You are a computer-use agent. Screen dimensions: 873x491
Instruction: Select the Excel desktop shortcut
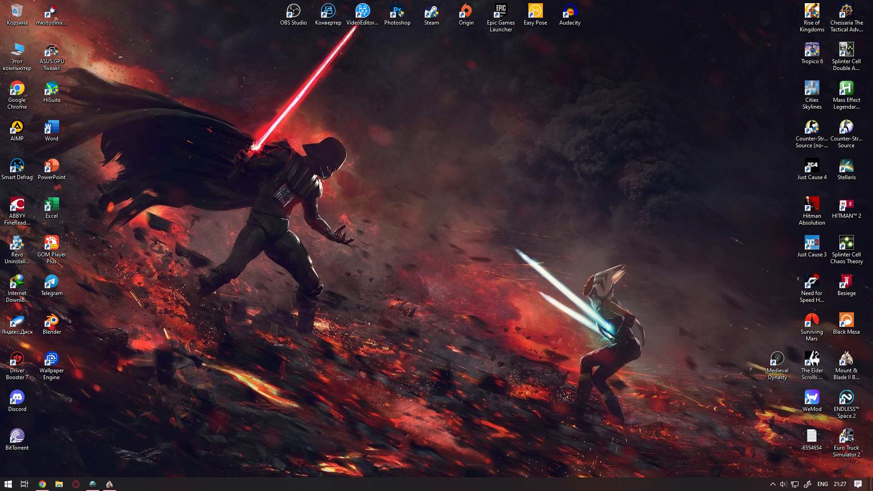[51, 208]
